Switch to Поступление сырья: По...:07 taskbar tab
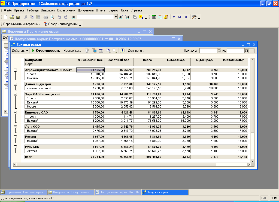The width and height of the screenshot is (279, 202). tap(118, 192)
